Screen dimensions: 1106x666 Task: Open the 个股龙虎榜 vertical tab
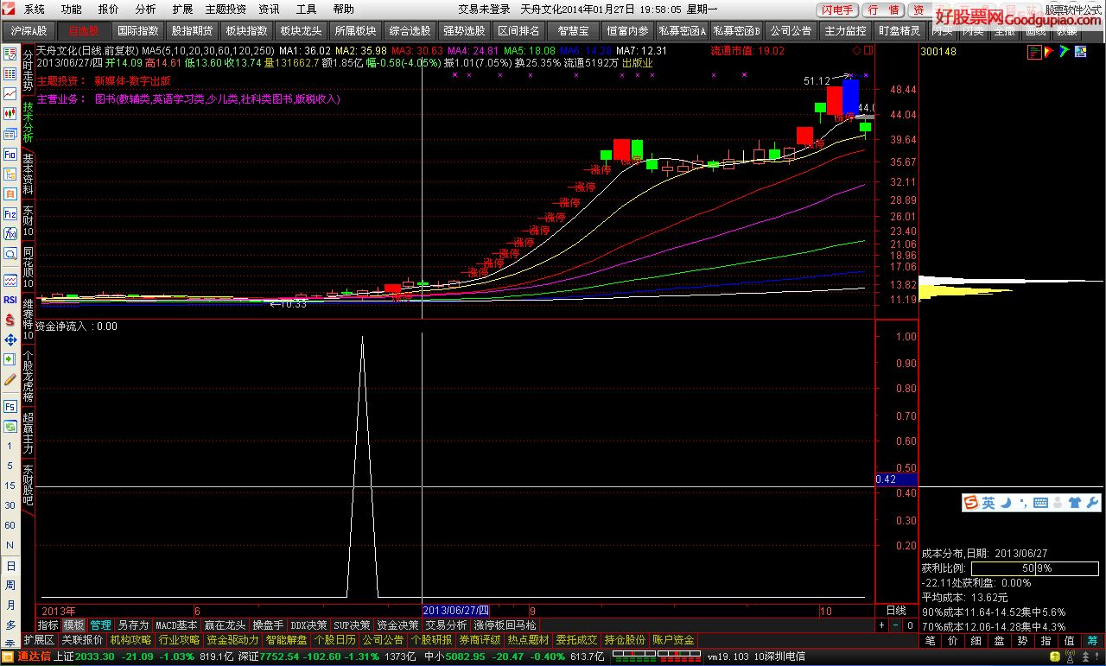[x=28, y=377]
